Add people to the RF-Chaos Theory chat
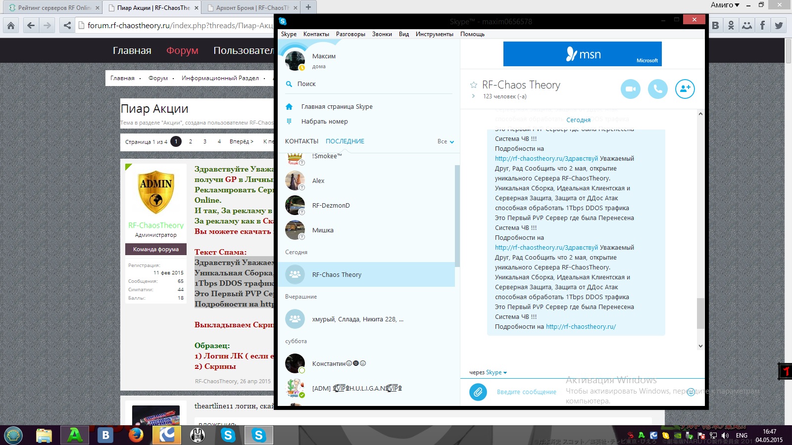This screenshot has width=792, height=445. 685,89
